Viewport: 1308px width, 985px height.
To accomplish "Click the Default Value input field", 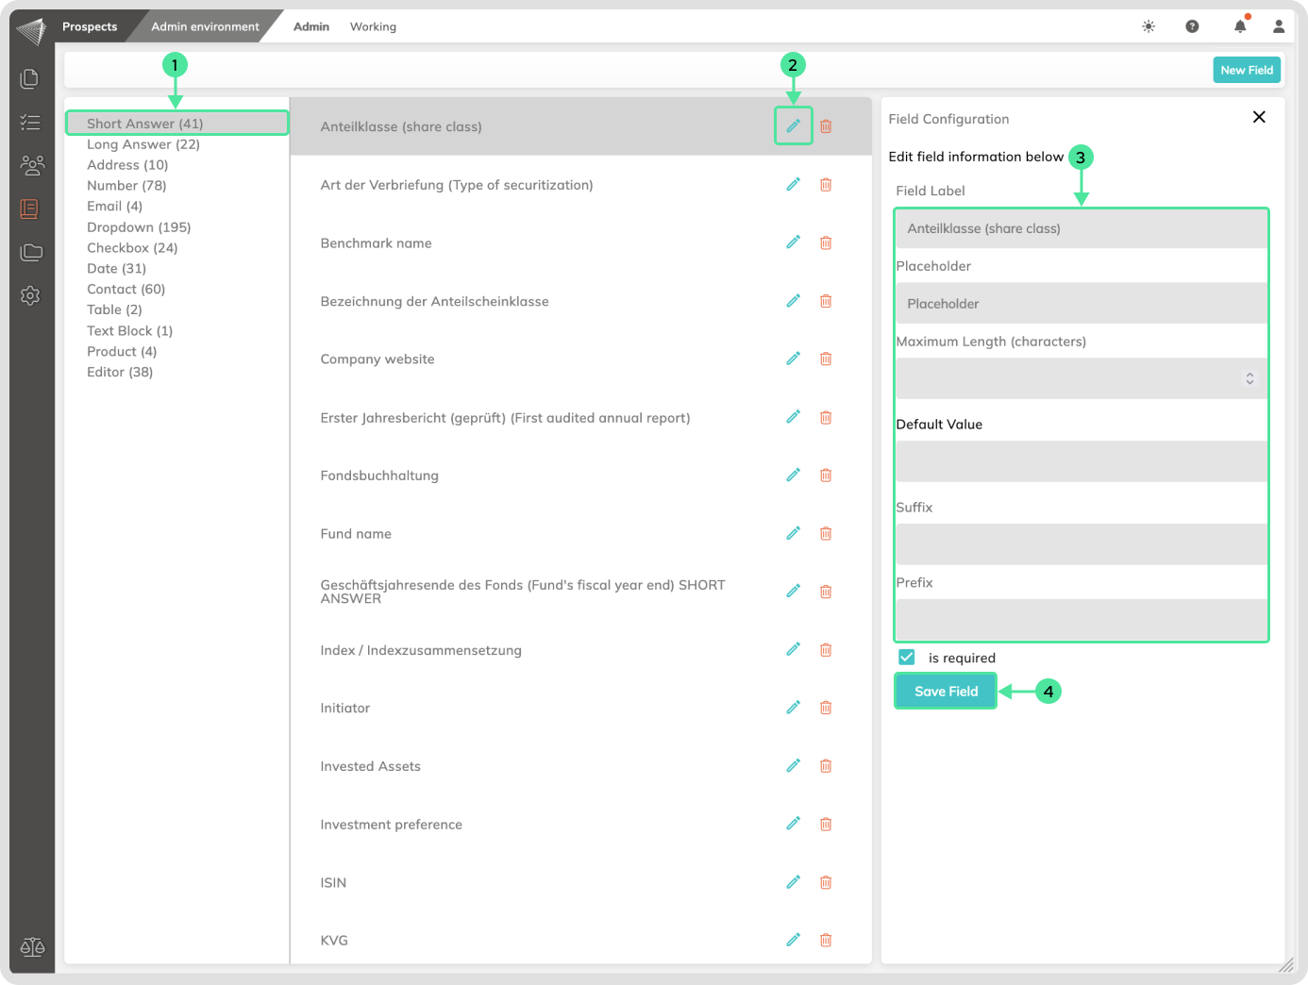I will pyautogui.click(x=1081, y=461).
